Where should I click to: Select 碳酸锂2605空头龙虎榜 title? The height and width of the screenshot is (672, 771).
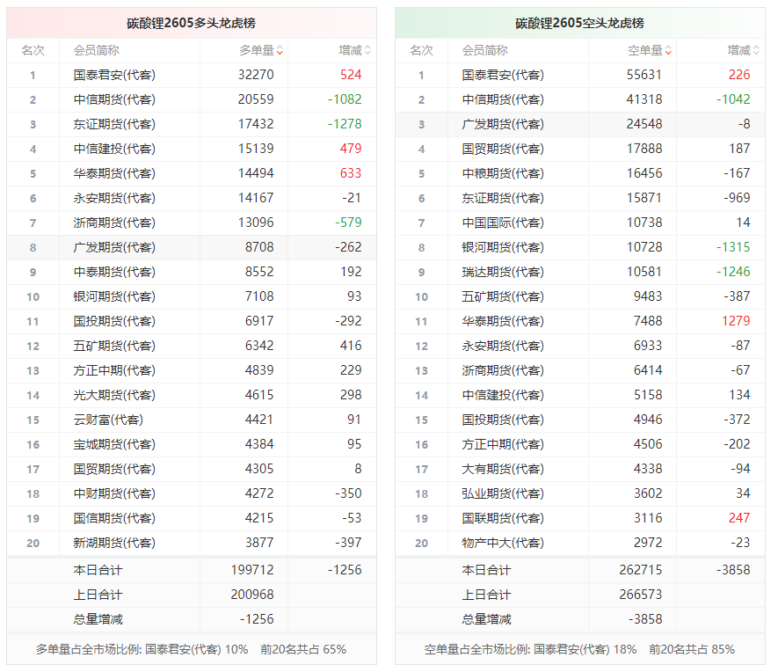pyautogui.click(x=579, y=23)
